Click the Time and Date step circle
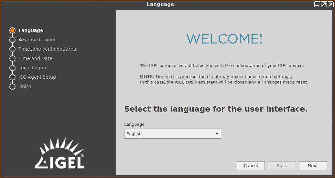The image size is (335, 178). point(12,58)
